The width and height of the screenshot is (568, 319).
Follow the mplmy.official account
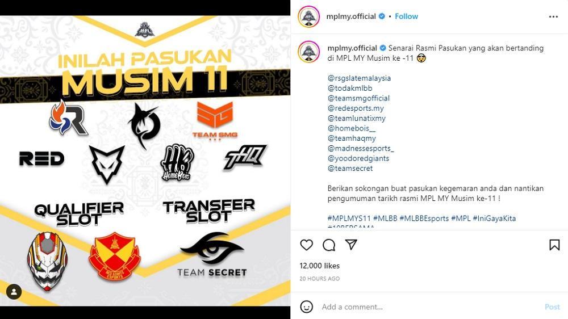[406, 16]
